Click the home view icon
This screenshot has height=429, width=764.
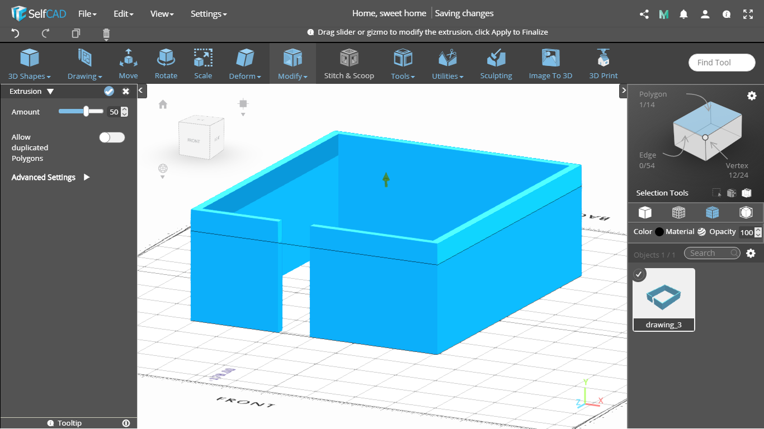point(163,104)
